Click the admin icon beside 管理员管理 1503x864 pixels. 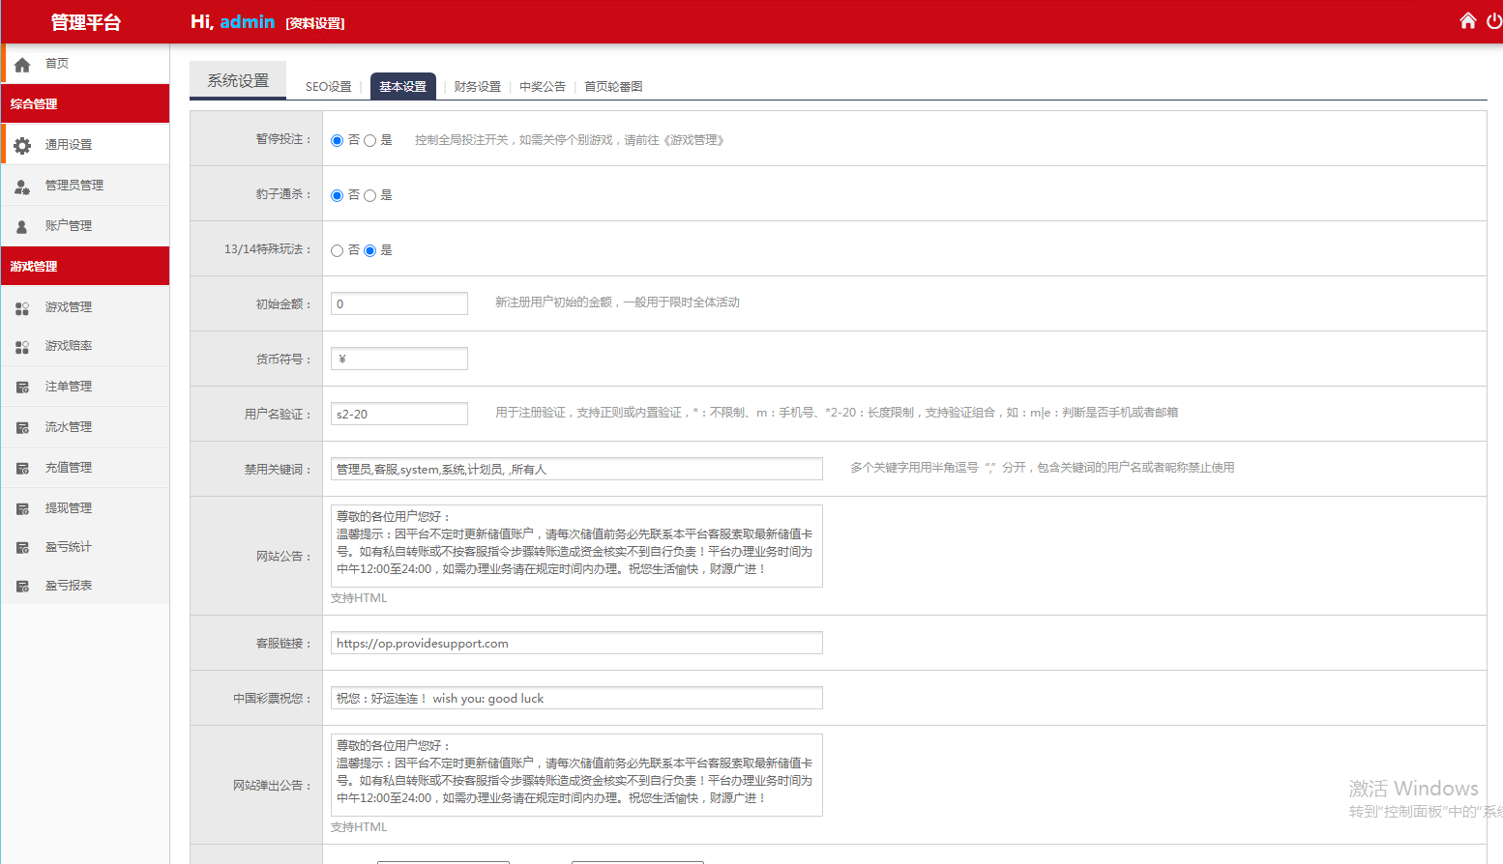[22, 187]
